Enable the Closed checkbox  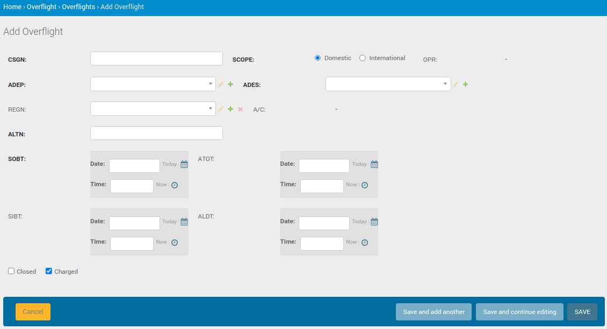coord(11,271)
